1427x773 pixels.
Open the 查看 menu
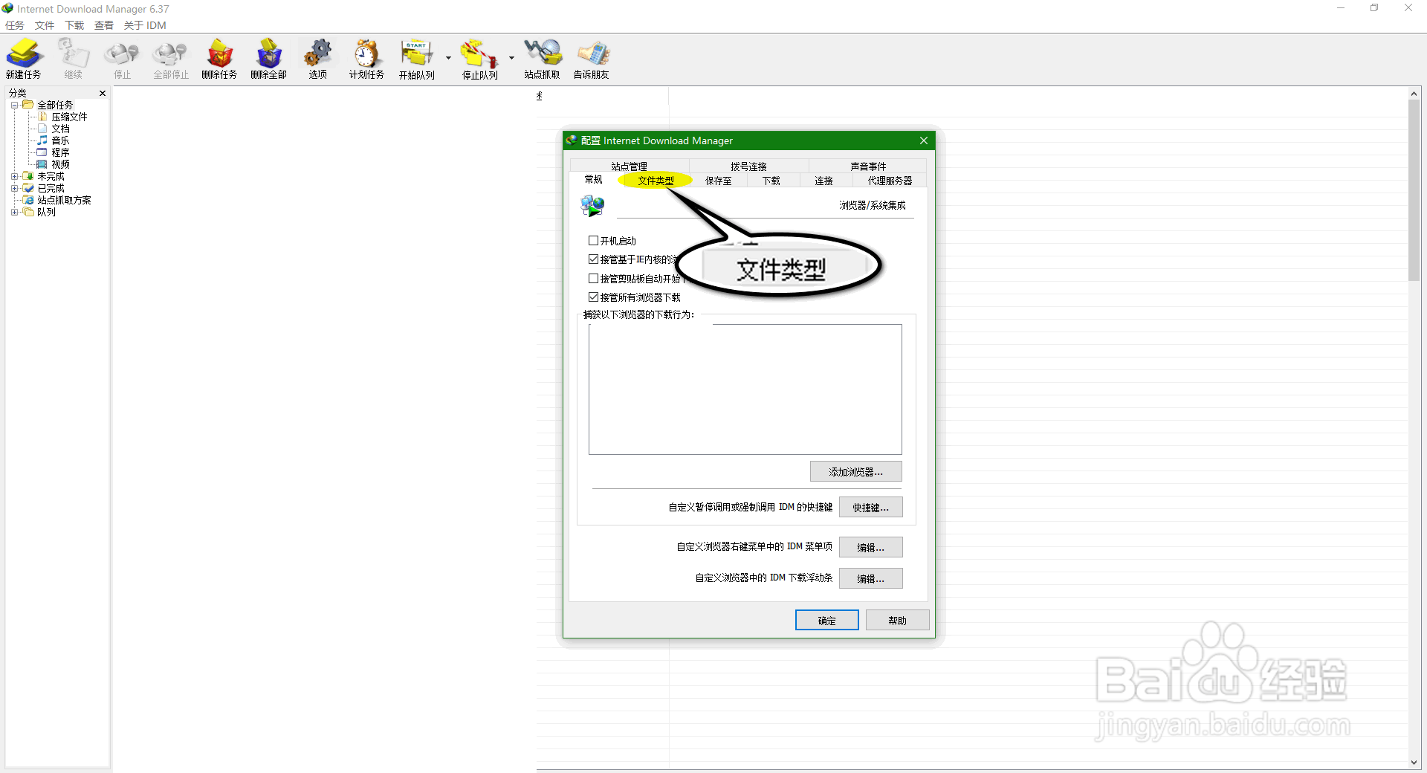(x=104, y=25)
